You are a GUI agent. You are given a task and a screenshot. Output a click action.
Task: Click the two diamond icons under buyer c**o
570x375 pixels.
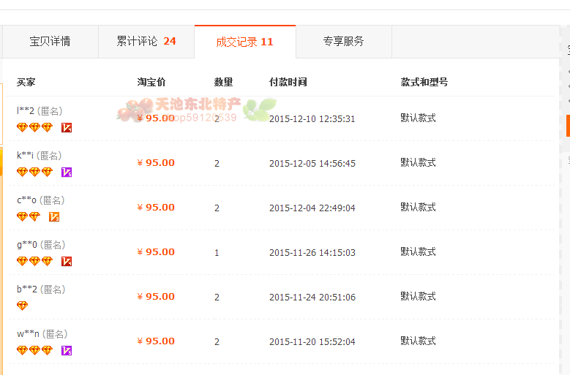click(x=29, y=217)
